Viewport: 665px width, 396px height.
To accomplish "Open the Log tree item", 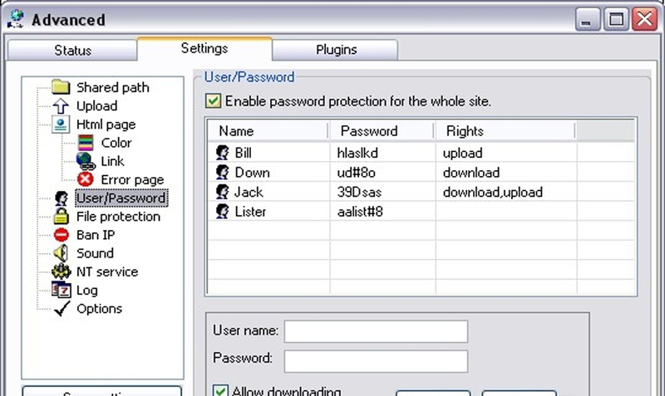I will pos(86,290).
